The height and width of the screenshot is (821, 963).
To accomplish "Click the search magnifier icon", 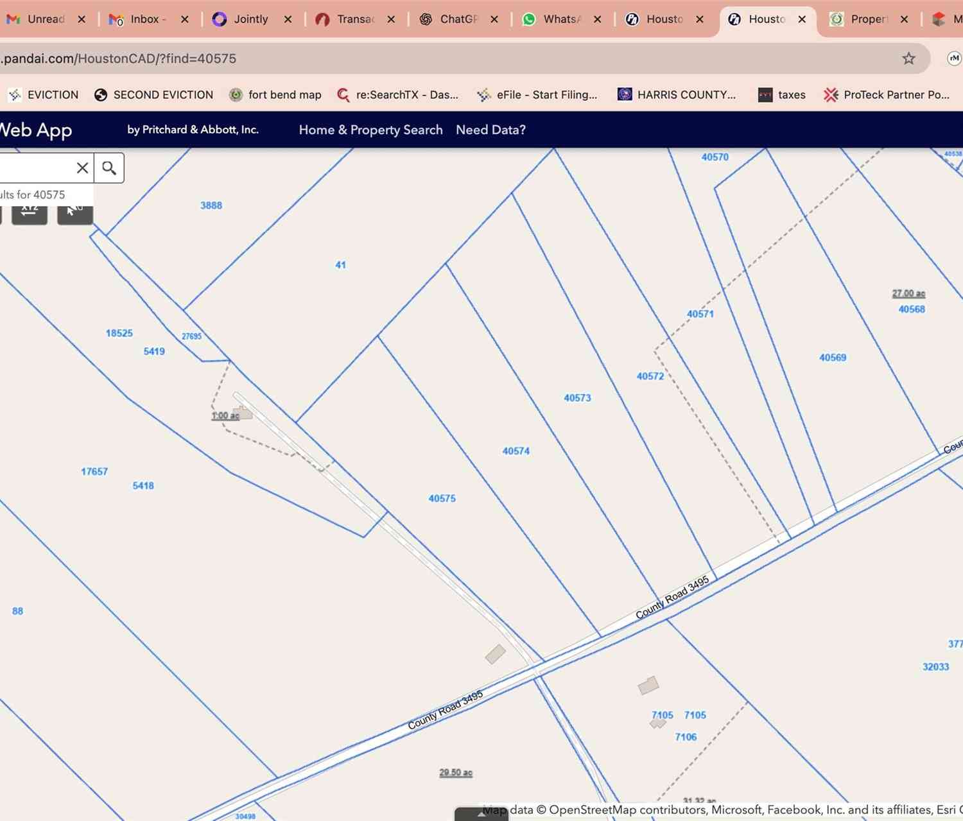I will click(x=109, y=168).
